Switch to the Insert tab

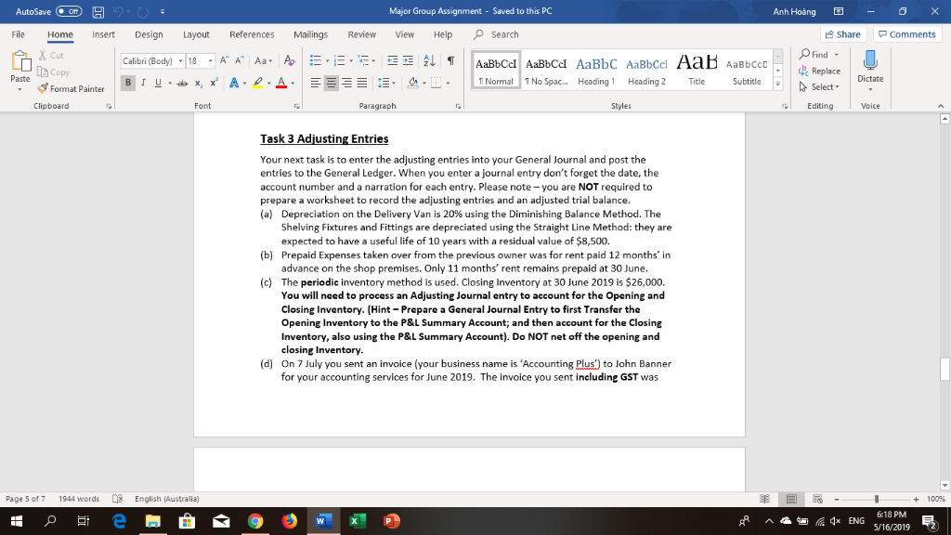click(103, 34)
